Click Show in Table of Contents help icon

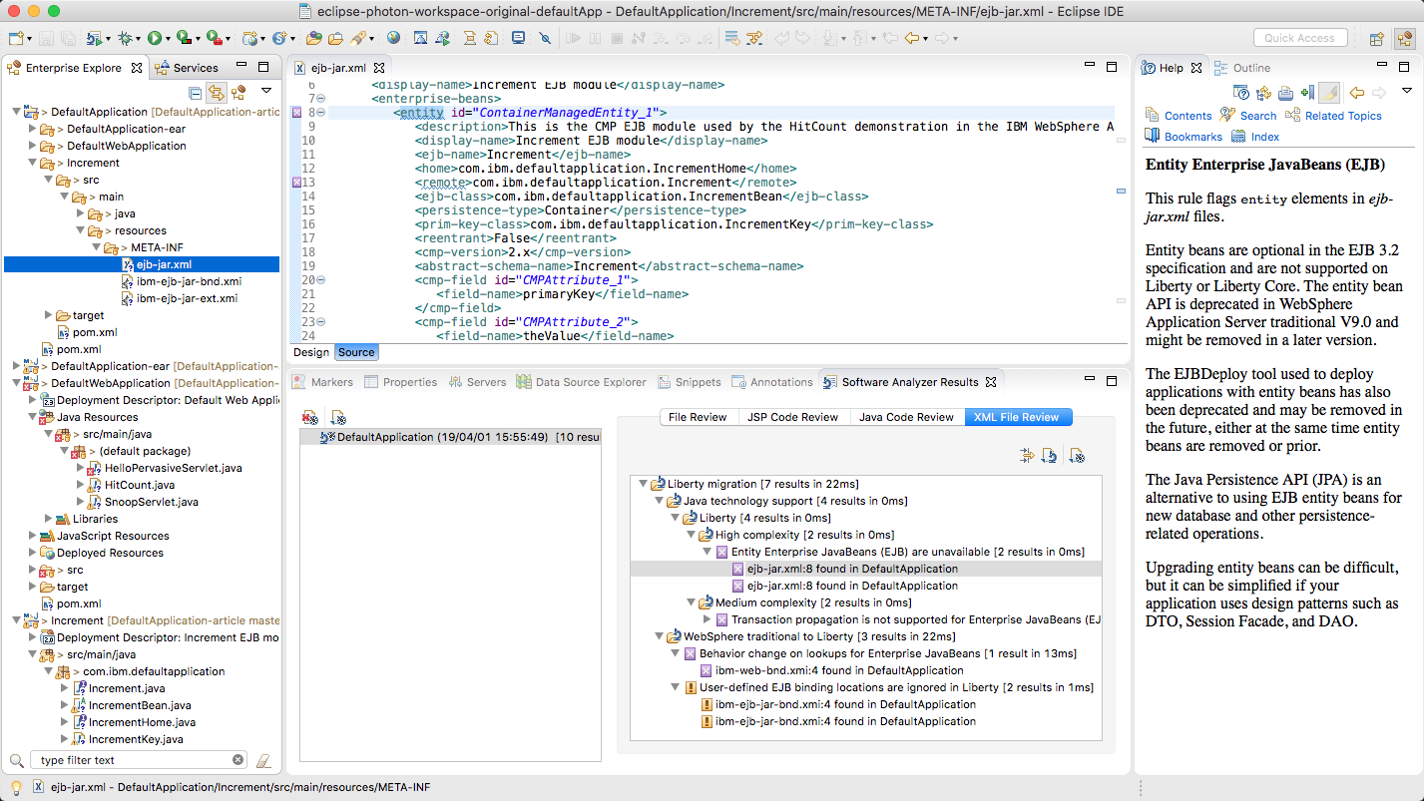tap(1263, 93)
